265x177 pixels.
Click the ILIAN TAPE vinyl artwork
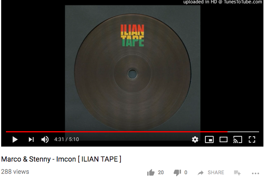pos(133,73)
